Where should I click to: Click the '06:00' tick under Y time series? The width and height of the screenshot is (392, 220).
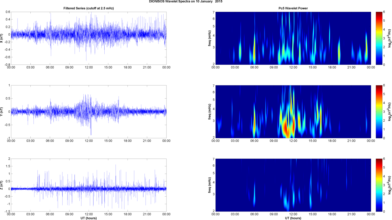[x=50, y=141]
